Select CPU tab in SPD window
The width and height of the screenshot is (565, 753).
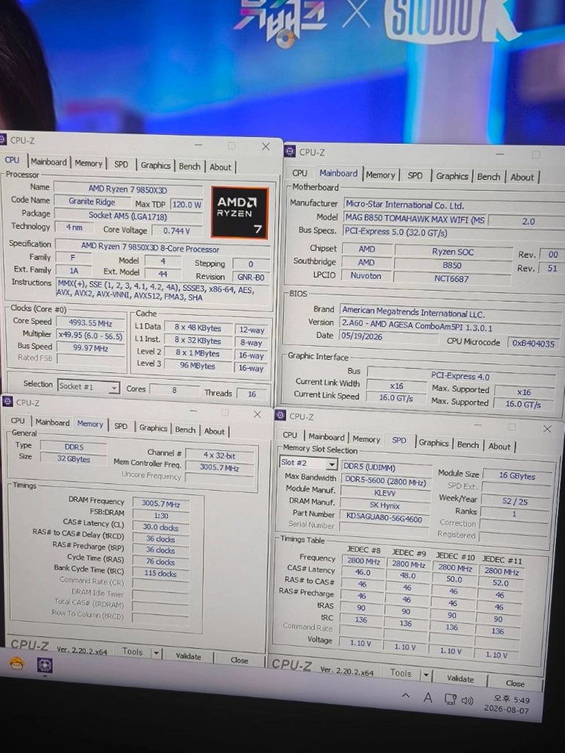coord(290,435)
